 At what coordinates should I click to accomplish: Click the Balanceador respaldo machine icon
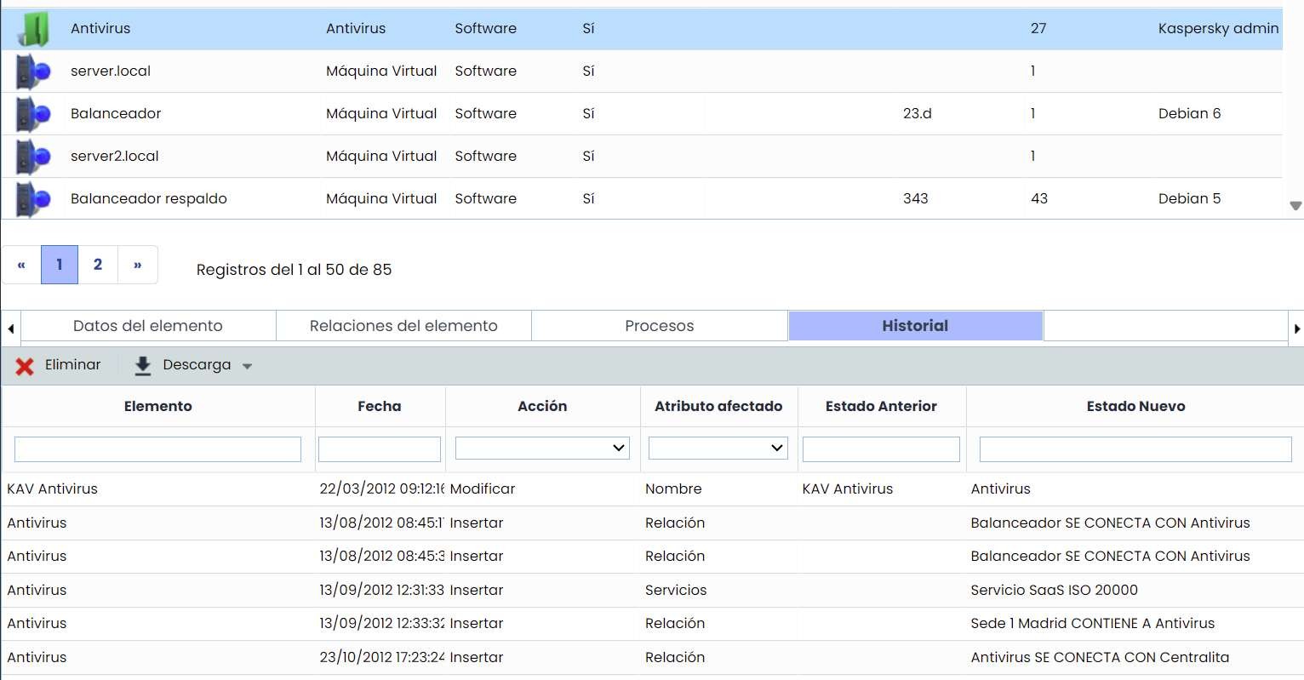click(x=33, y=199)
